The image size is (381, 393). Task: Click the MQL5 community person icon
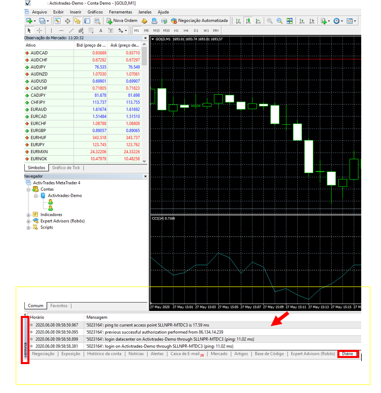tap(154, 21)
